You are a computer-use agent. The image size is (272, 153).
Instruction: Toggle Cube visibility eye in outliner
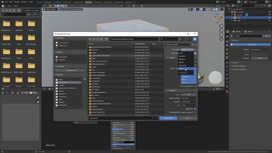click(x=269, y=18)
